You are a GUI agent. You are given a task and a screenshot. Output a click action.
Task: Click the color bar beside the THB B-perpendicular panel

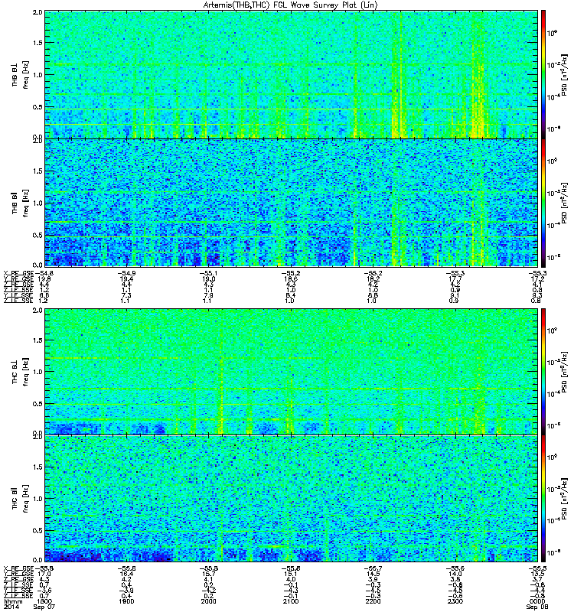tap(543, 74)
